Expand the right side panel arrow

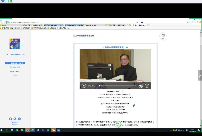point(200,75)
